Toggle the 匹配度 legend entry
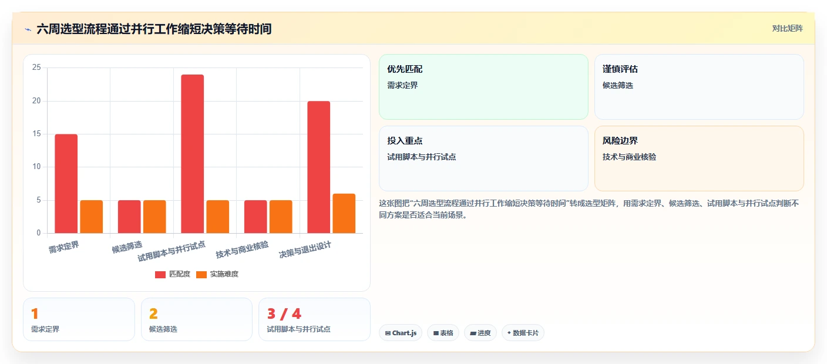 172,274
